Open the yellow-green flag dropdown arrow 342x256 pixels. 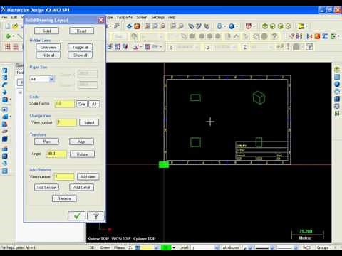tap(306, 26)
